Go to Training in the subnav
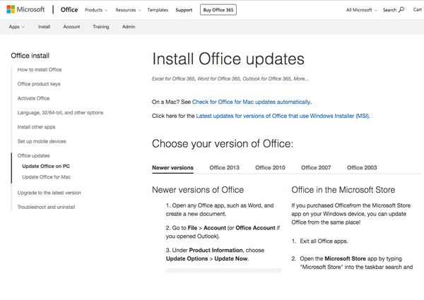The image size is (424, 300). click(x=101, y=27)
